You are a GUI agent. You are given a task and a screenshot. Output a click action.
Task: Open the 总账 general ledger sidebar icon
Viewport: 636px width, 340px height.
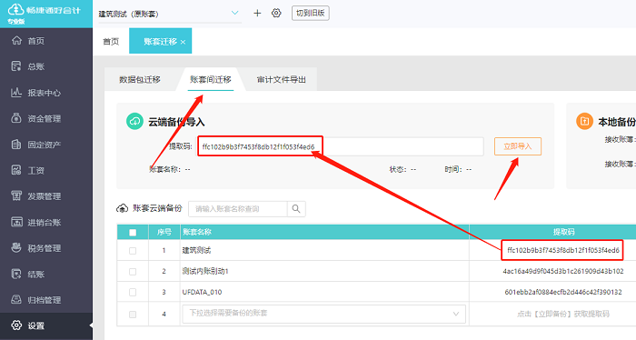pyautogui.click(x=16, y=66)
